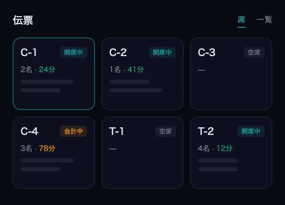
Task: Select the empty C-3 seat card
Action: point(231,74)
